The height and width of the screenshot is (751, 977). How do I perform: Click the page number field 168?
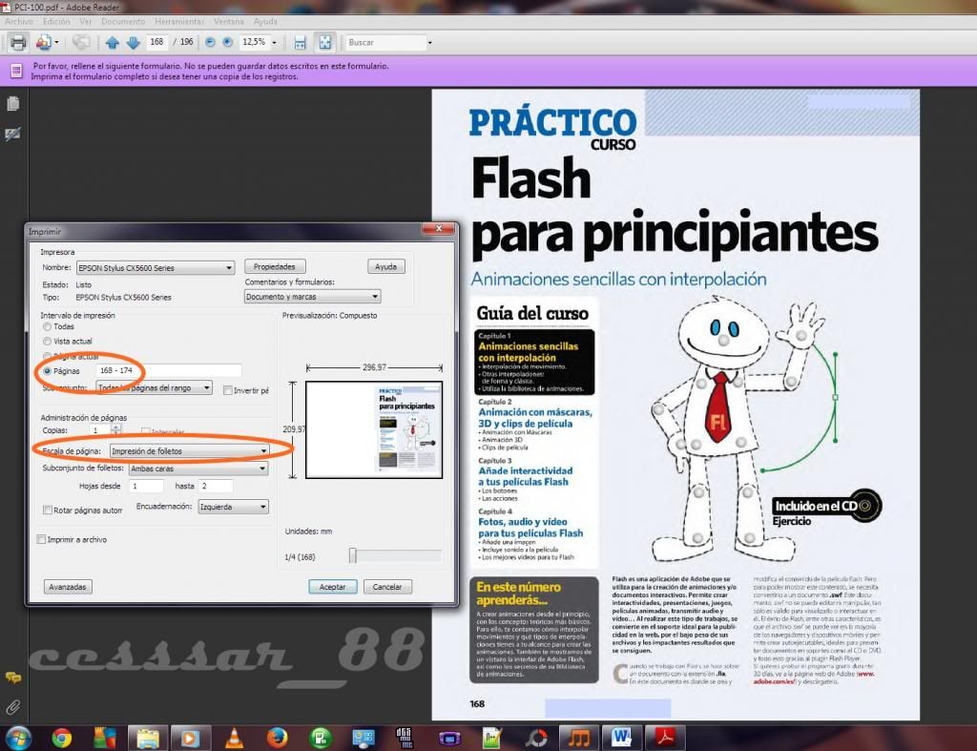[x=157, y=42]
